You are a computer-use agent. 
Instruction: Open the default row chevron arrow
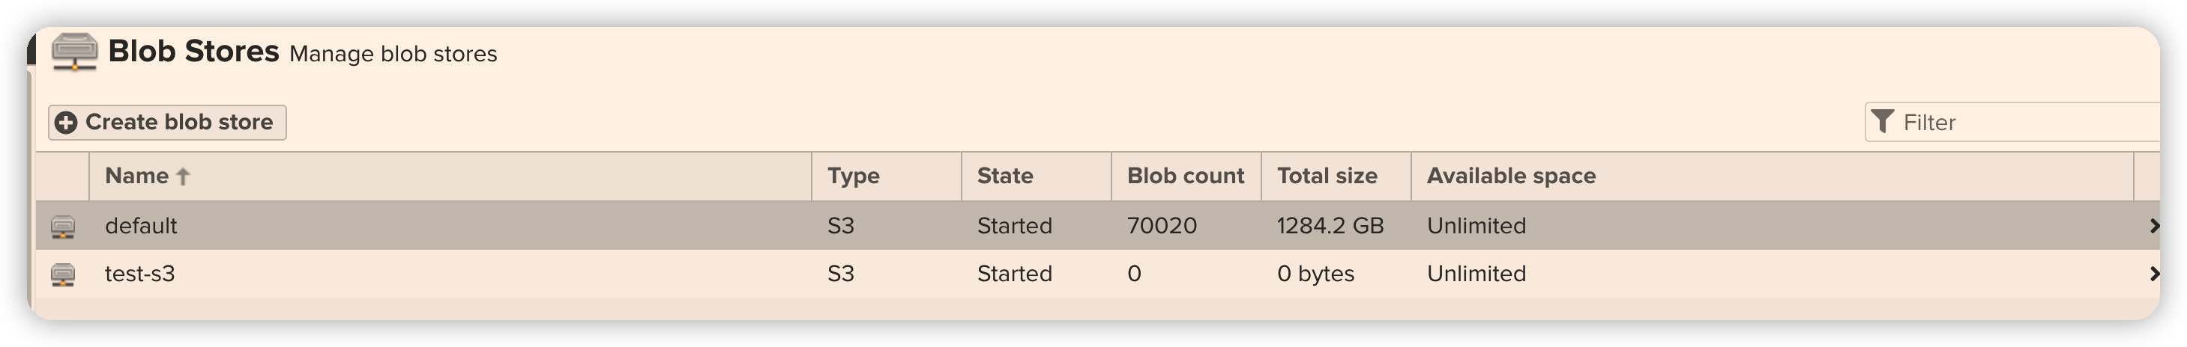point(2153,226)
